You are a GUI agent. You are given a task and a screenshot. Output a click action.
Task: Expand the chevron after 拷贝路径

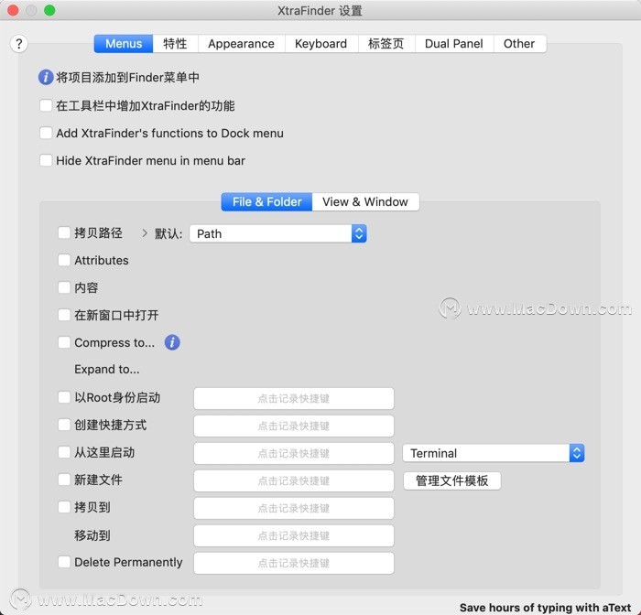[x=145, y=233]
